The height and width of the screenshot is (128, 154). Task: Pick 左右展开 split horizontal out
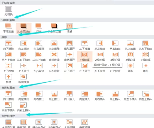[54, 68]
